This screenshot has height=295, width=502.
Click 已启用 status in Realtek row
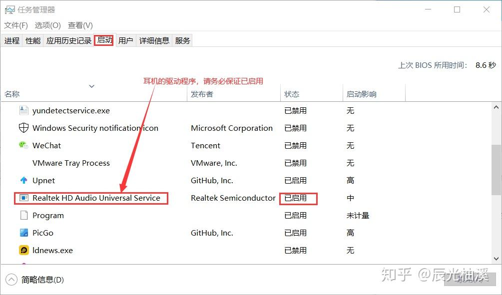[296, 198]
